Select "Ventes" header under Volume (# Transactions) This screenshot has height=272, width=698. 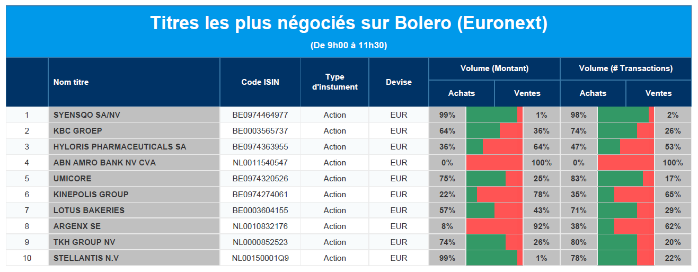658,93
